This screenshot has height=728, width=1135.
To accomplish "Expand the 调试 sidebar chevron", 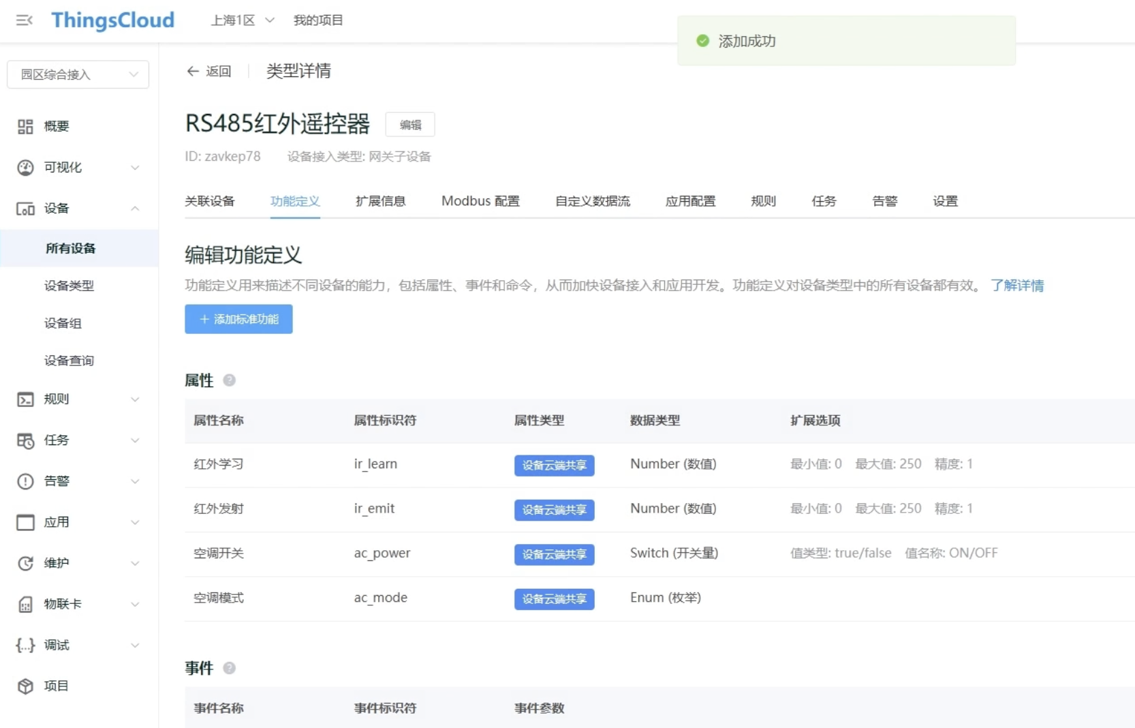I will point(135,645).
